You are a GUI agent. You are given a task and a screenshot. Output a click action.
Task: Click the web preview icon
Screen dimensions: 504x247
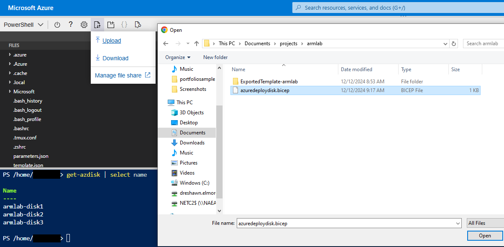click(x=138, y=25)
